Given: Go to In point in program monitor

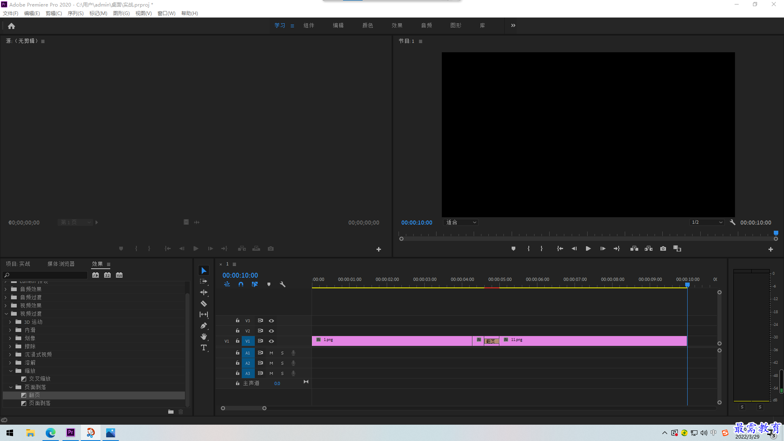Looking at the screenshot, I should pos(560,248).
